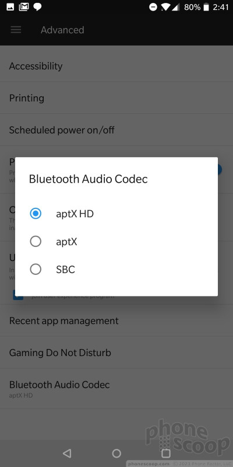The image size is (233, 467).
Task: Tap the Do Not Disturb status icon
Action: (x=153, y=7)
